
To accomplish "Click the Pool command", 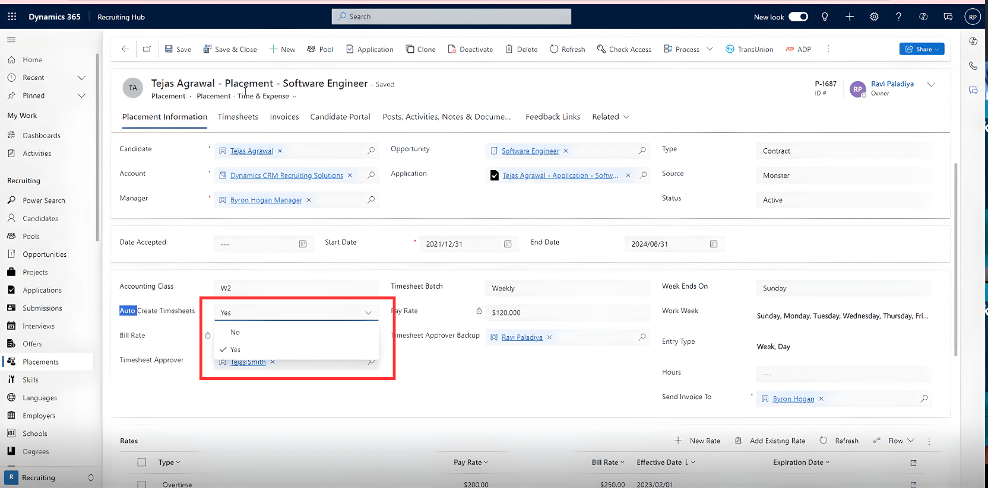I will [x=320, y=49].
